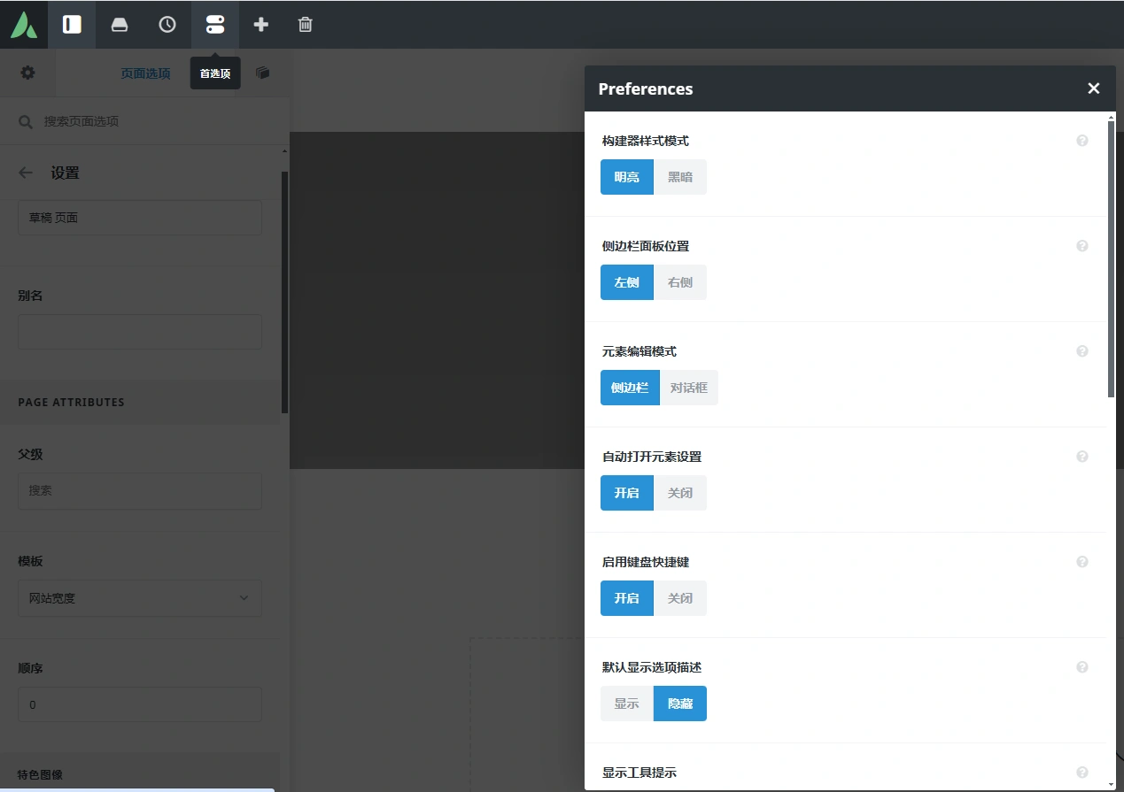Switch to the 页面选项 tab
The height and width of the screenshot is (792, 1124).
pos(144,73)
